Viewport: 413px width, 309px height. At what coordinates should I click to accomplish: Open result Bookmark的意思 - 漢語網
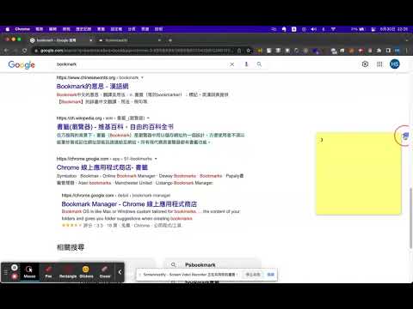point(93,86)
